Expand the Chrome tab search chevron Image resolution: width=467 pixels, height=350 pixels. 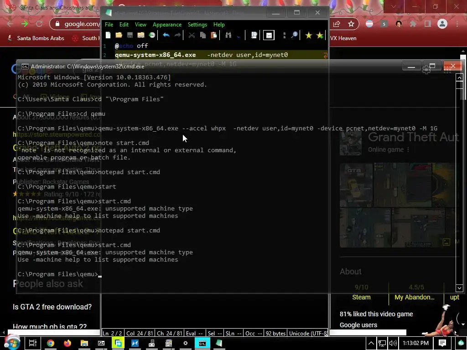[x=394, y=6]
